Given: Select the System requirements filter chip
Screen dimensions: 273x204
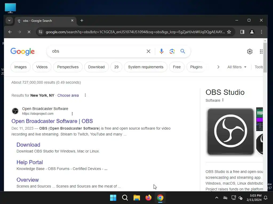Looking at the screenshot, I should click(x=146, y=67).
